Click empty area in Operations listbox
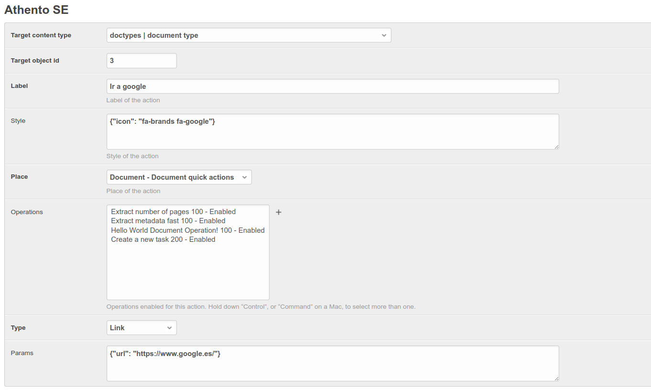Viewport: 651px width, 390px height. click(x=187, y=275)
